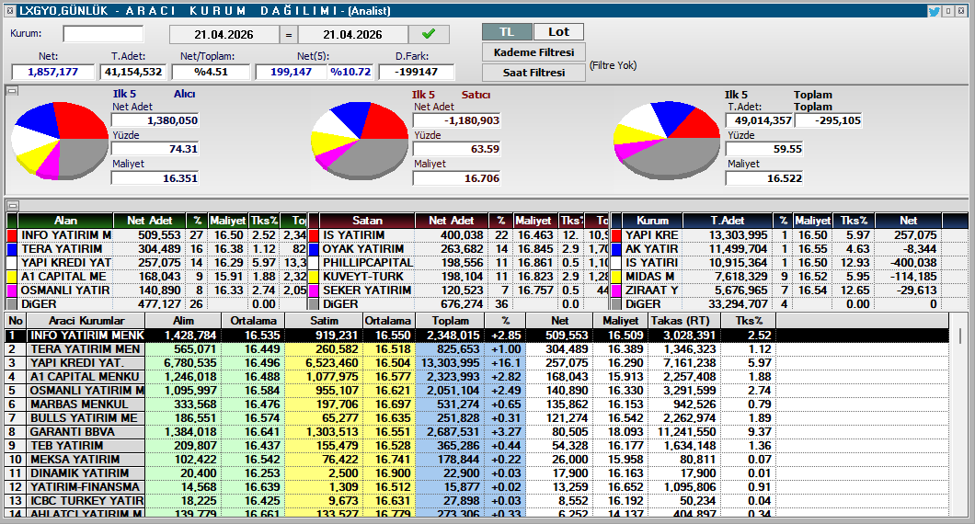Click the Ilk 5 Satıcı pie chart
The image size is (975, 524).
click(x=360, y=141)
